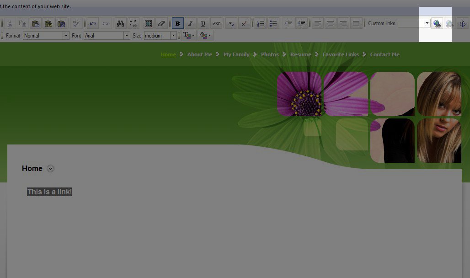The height and width of the screenshot is (278, 470).
Task: Open the Format dropdown showing Normal
Action: pyautogui.click(x=46, y=36)
